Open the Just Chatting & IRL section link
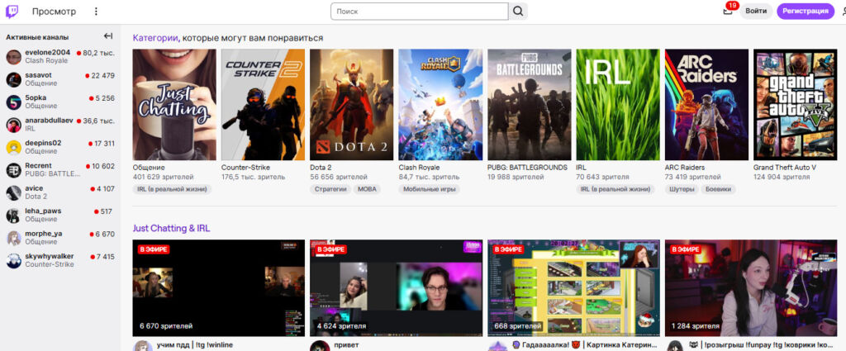 click(x=171, y=228)
